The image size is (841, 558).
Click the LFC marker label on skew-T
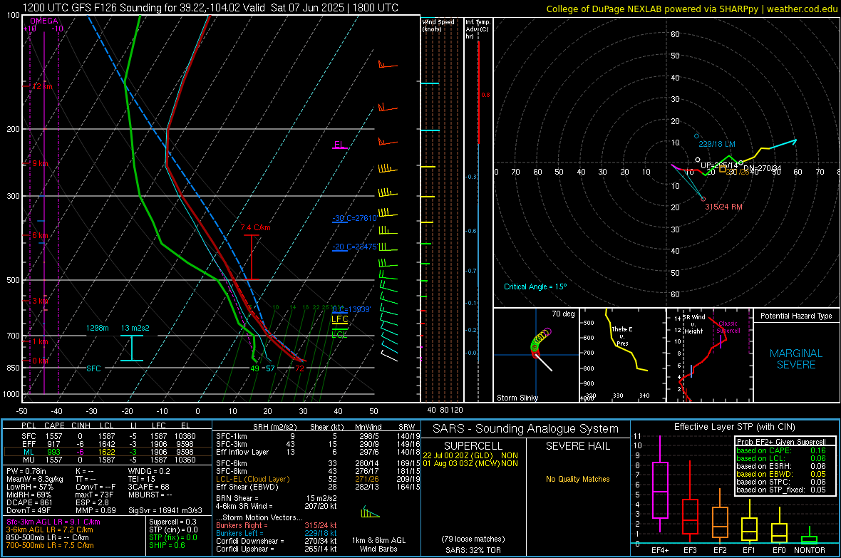339,319
